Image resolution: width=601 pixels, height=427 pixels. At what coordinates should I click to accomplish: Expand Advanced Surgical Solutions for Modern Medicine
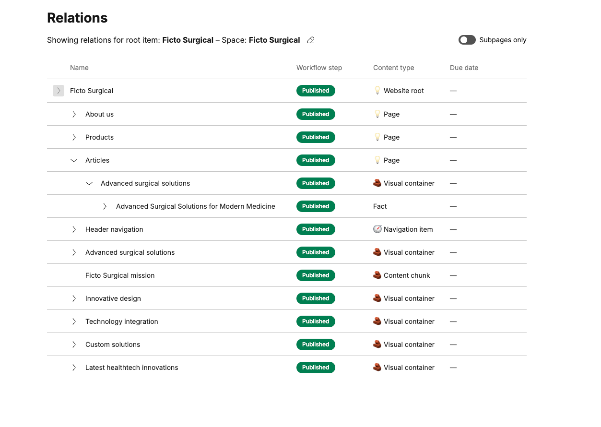[x=105, y=206]
